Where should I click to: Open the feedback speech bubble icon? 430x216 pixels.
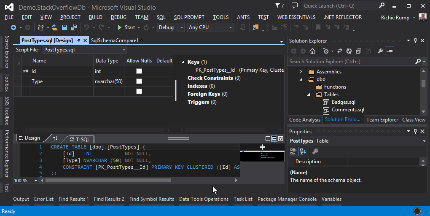tap(295, 5)
